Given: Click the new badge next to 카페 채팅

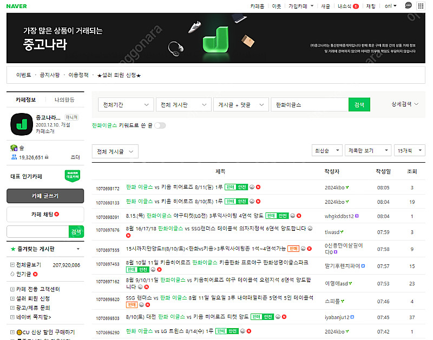Looking at the screenshot, I should tap(57, 214).
